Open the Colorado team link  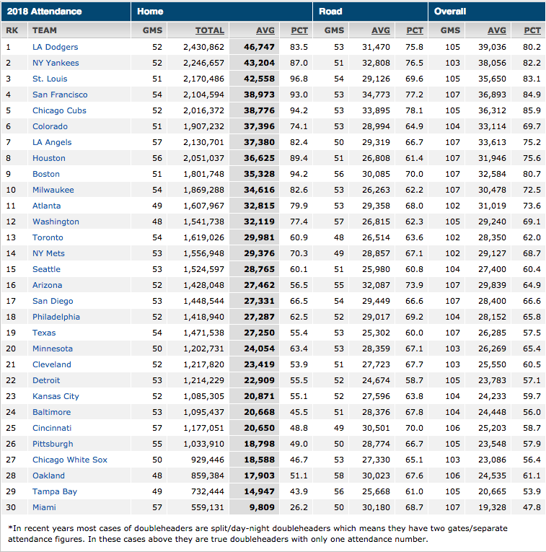coord(50,126)
